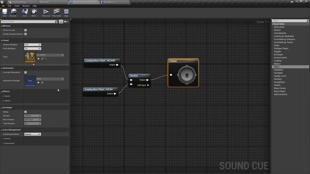Collapse the Attenuation section
This screenshot has height=174, width=310.
(1, 68)
